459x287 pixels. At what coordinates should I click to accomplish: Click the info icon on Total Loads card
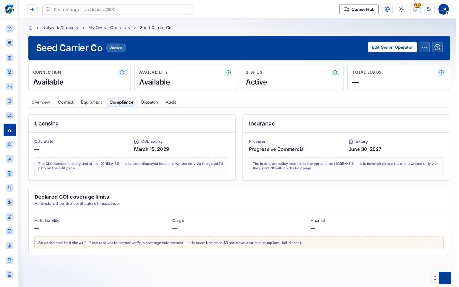(441, 72)
